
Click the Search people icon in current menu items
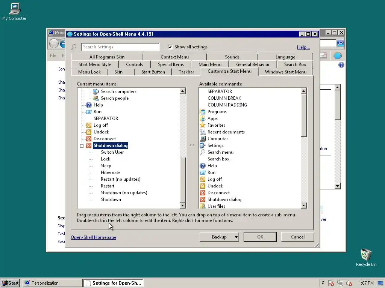(96, 98)
